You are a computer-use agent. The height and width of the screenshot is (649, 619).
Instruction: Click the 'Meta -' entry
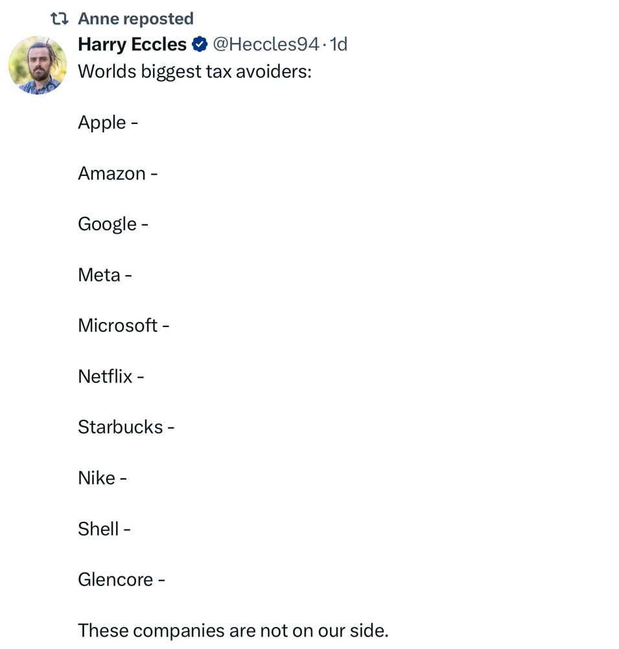tap(104, 275)
